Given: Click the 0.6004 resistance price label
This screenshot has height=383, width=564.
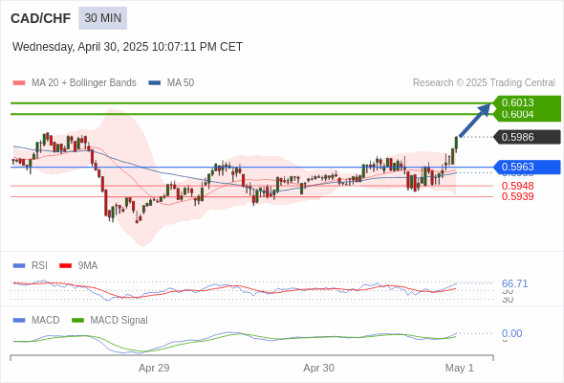Looking at the screenshot, I should pyautogui.click(x=517, y=115).
